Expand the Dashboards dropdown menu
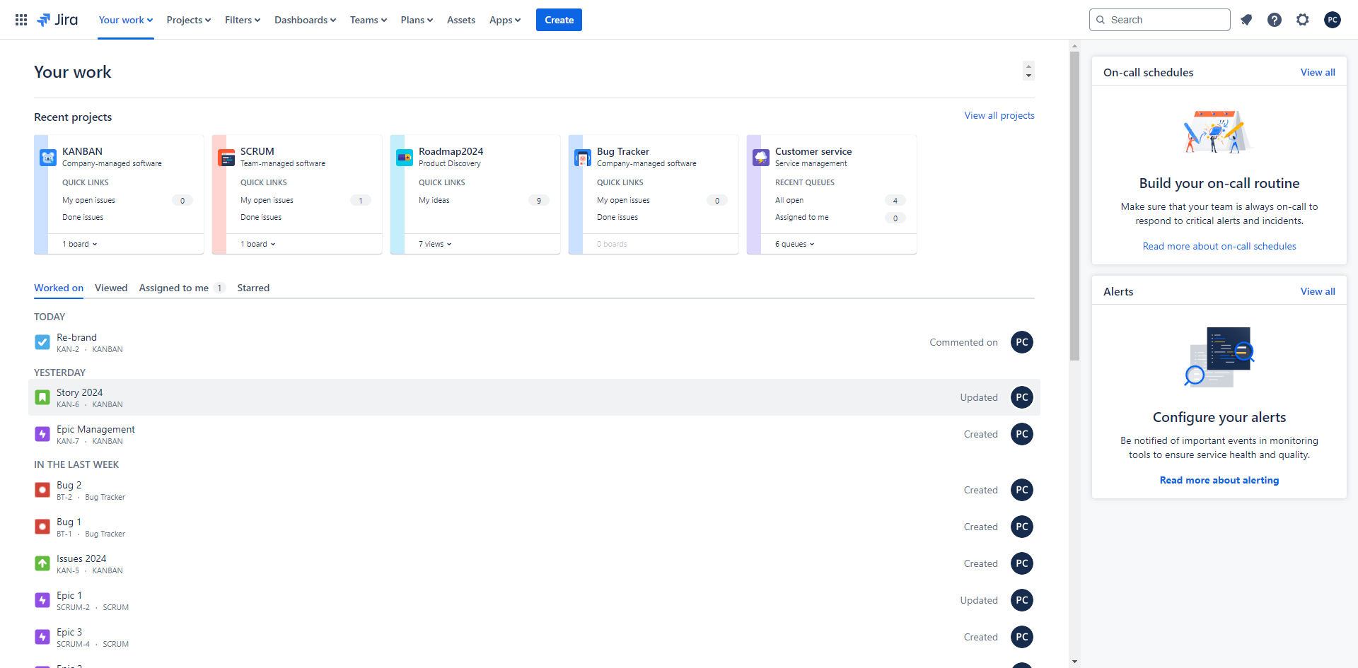 point(305,20)
